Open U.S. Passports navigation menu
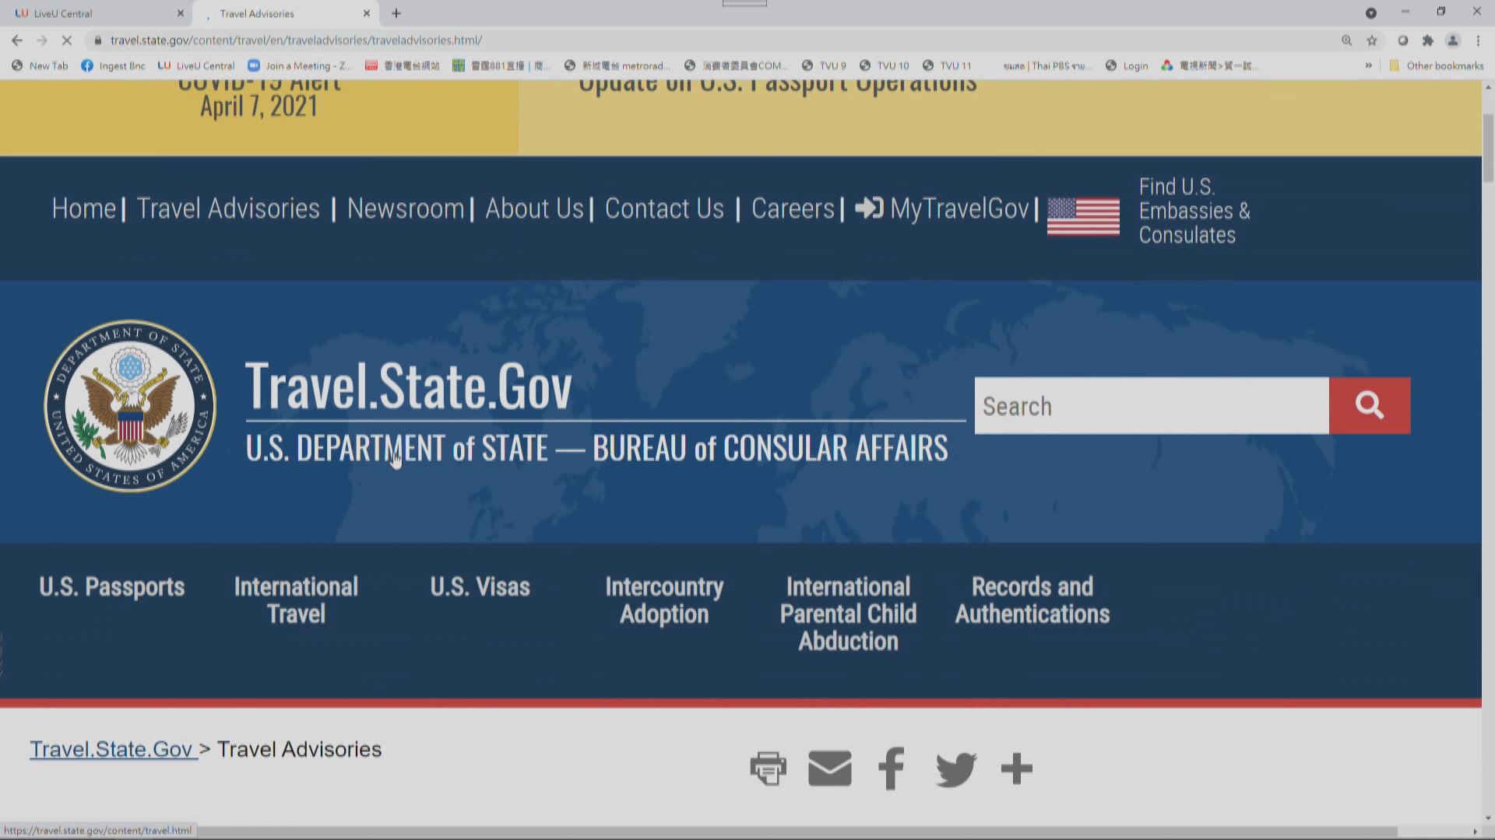This screenshot has width=1495, height=840. pyautogui.click(x=112, y=586)
